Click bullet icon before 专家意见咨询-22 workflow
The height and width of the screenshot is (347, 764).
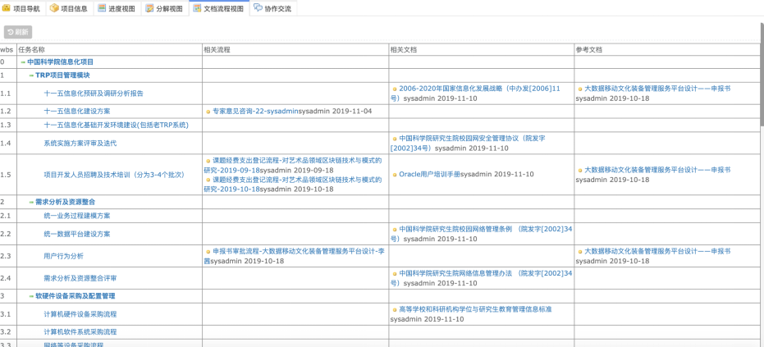pos(208,112)
